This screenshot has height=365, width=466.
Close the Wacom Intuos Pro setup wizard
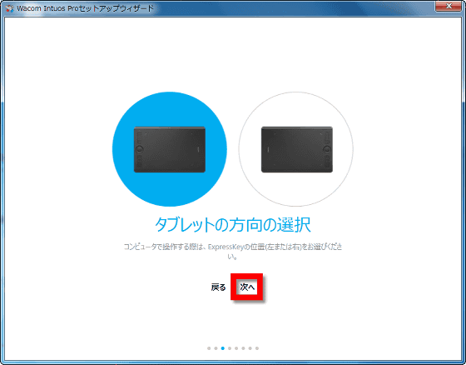(449, 6)
